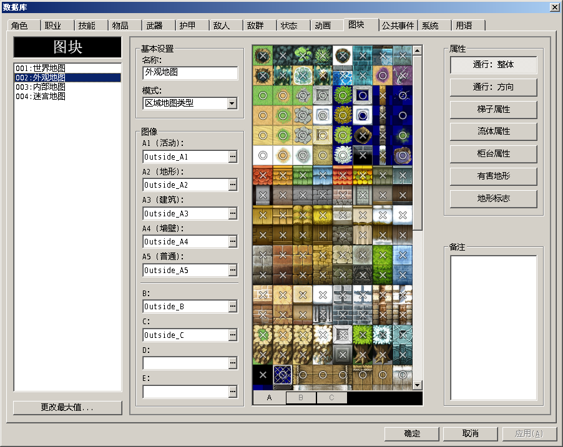Open the 模式 mode dropdown
This screenshot has height=447, width=563.
(x=232, y=103)
